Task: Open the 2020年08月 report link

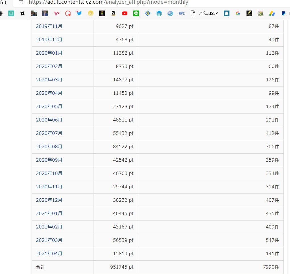Action: coord(49,147)
